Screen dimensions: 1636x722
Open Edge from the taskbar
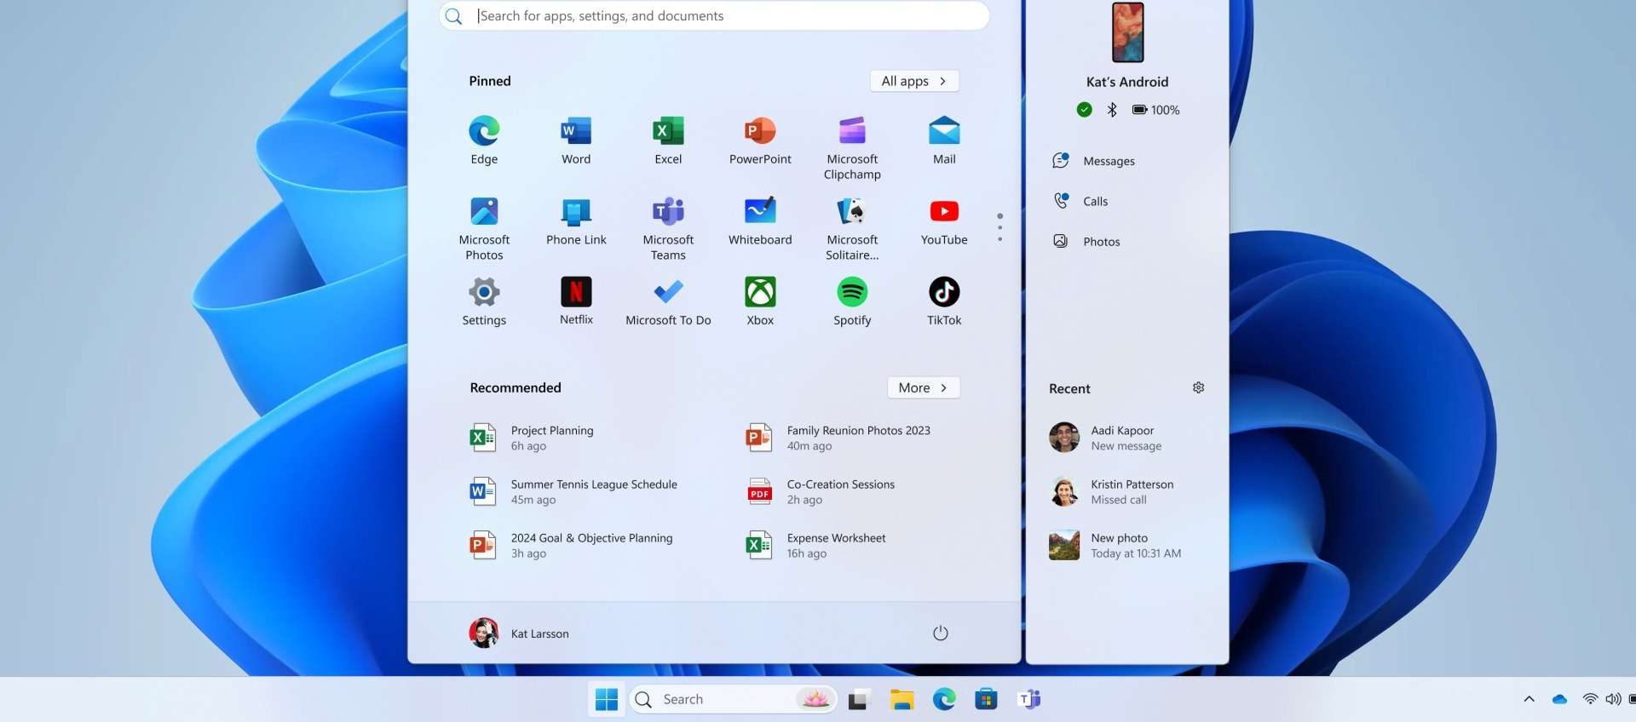944,699
